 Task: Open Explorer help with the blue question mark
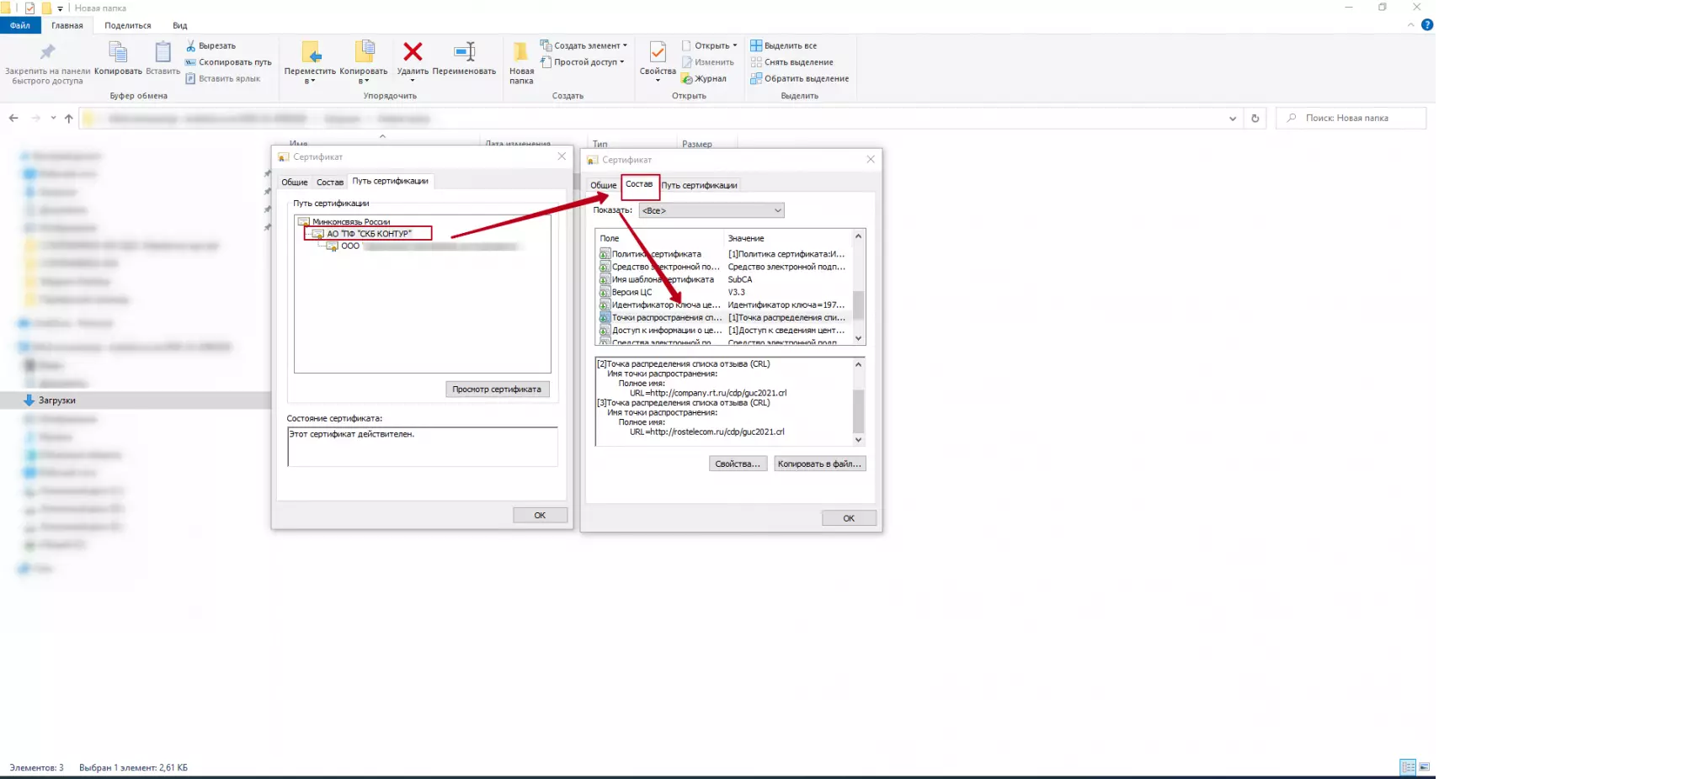(x=1427, y=25)
